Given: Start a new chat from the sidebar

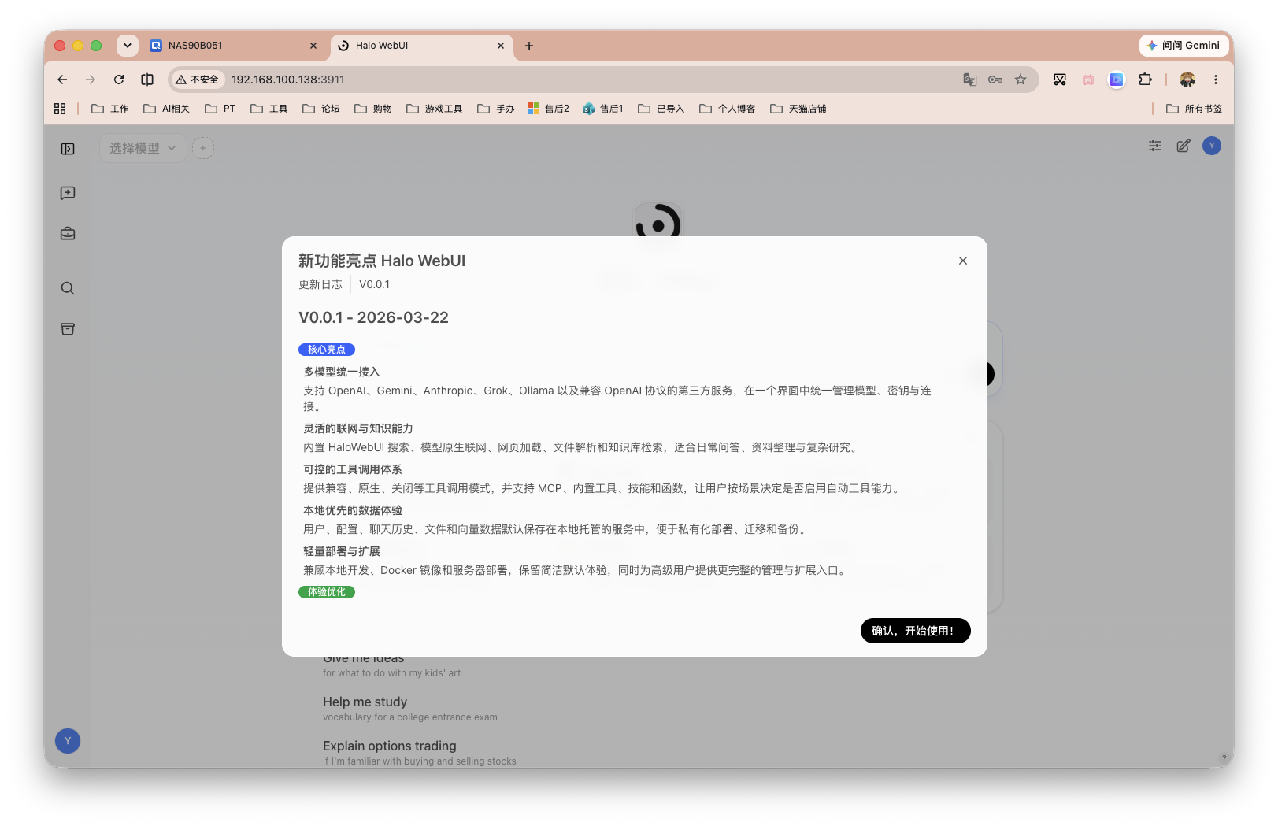Looking at the screenshot, I should [x=68, y=193].
